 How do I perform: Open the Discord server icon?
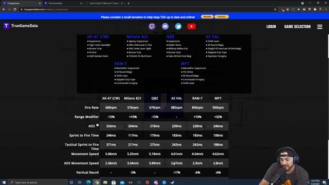pos(165,26)
